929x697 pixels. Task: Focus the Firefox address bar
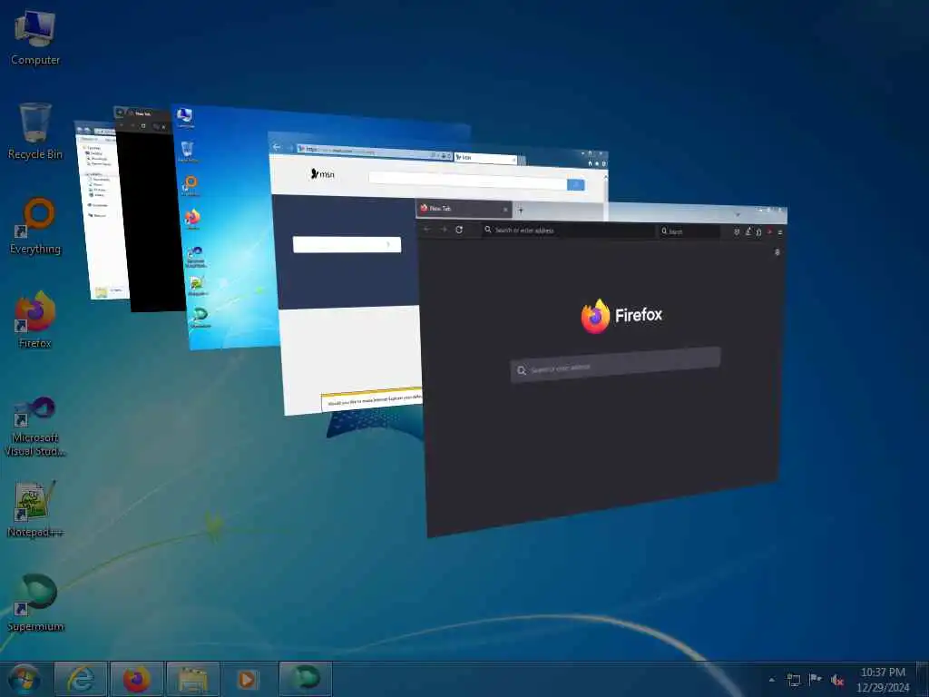(569, 230)
